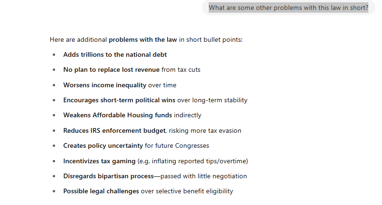Click 'Encourages short-term political wins' text
The width and height of the screenshot is (382, 205).
pyautogui.click(x=119, y=100)
